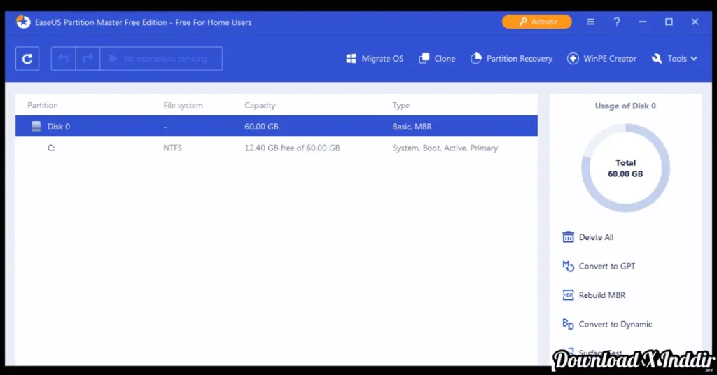
Task: Open WinPE Creator
Action: [x=601, y=59]
